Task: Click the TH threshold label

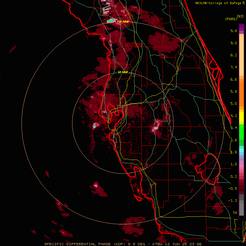Action: 235,213
